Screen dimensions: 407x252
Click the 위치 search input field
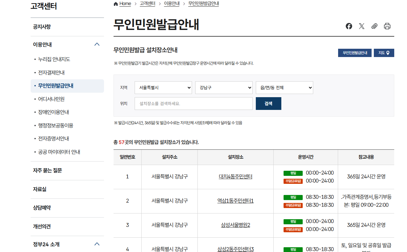click(x=193, y=103)
